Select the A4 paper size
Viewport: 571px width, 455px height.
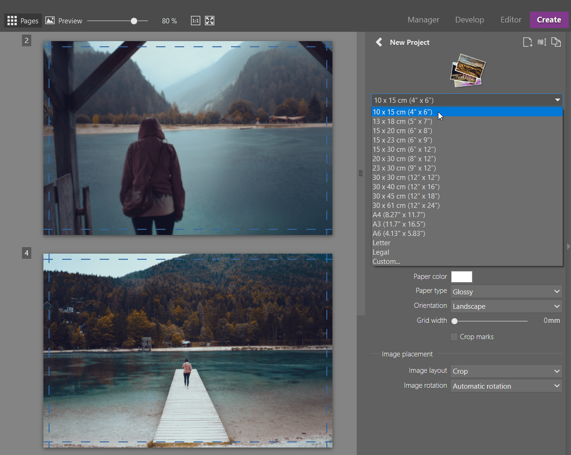coord(467,215)
